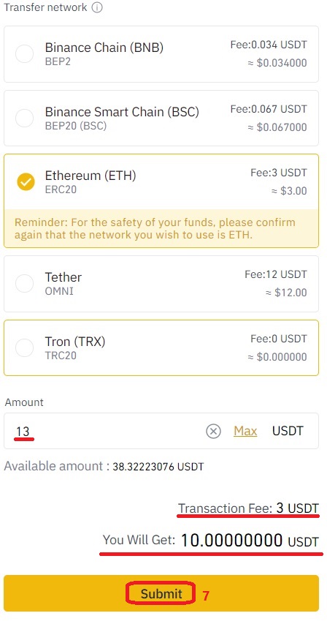
Task: Click the checked Ethereum (ETH) radio button
Action: point(26,182)
